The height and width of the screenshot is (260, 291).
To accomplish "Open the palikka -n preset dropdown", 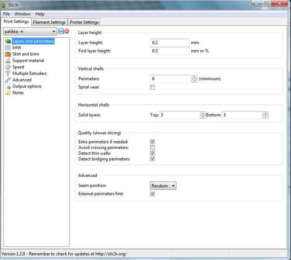I will click(x=30, y=32).
